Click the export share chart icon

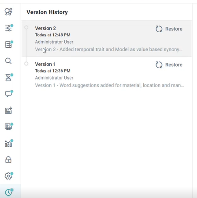click(x=8, y=110)
